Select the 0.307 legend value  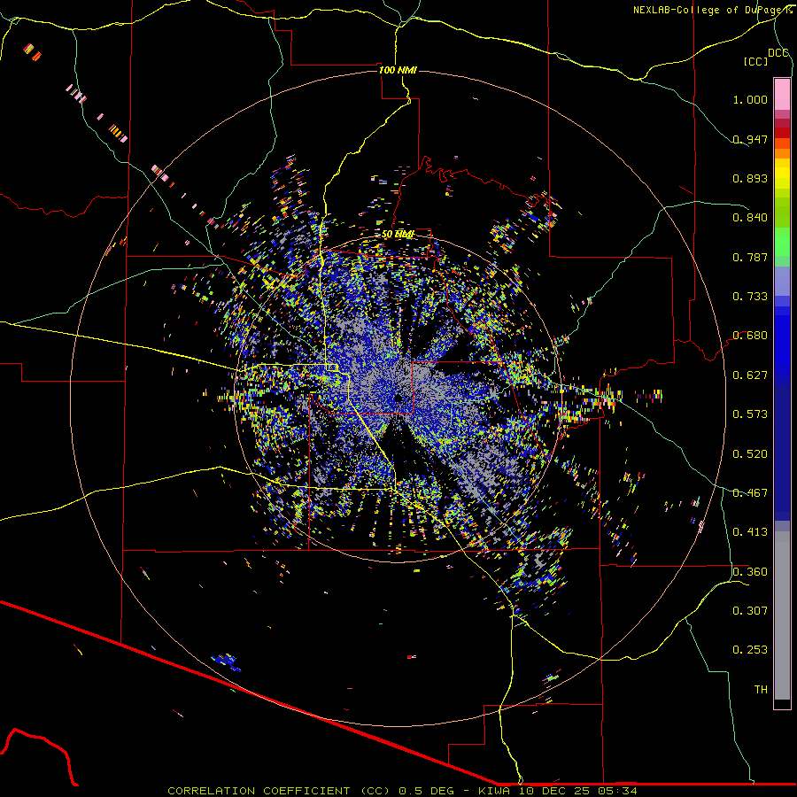coord(750,611)
